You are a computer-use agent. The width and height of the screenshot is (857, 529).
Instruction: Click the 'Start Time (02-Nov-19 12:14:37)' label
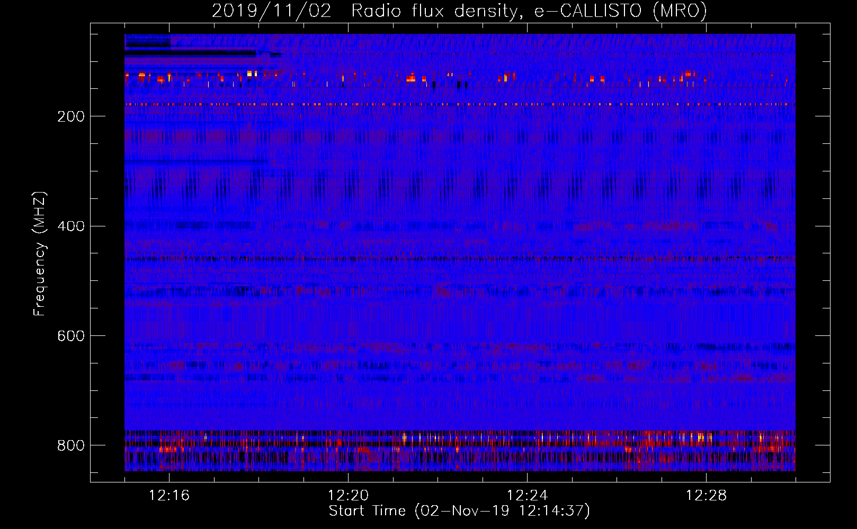(459, 511)
